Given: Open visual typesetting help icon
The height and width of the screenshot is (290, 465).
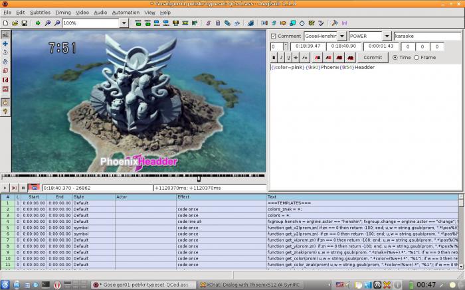Looking at the screenshot, I should [x=5, y=111].
